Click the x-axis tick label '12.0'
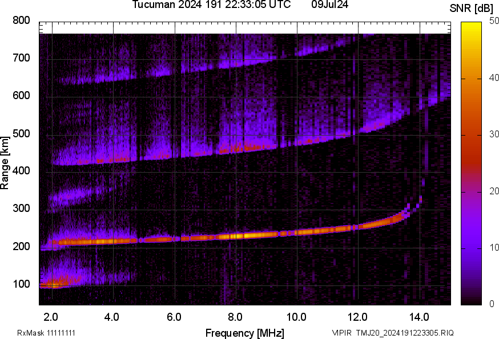 coord(357,317)
